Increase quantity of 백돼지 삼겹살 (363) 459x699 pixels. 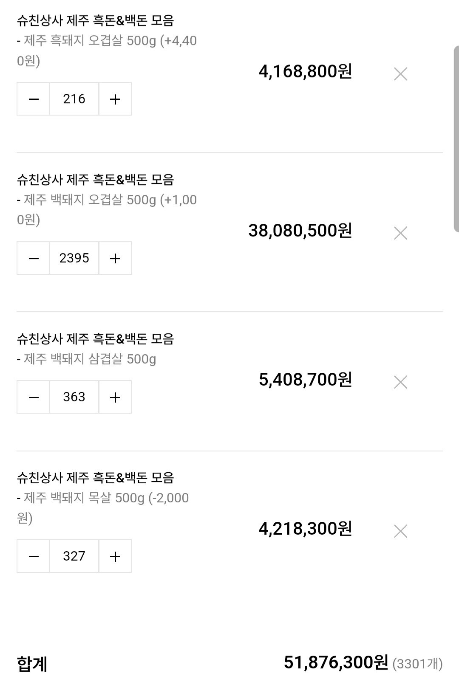(115, 397)
